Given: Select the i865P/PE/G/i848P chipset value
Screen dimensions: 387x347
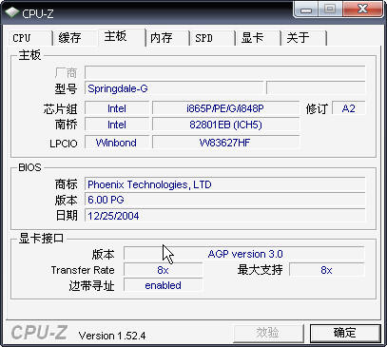Looking at the screenshot, I should [225, 108].
